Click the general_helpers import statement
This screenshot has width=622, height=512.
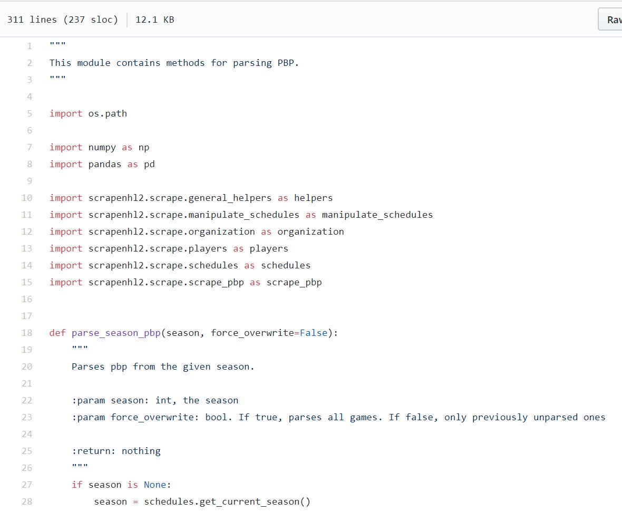click(x=190, y=198)
